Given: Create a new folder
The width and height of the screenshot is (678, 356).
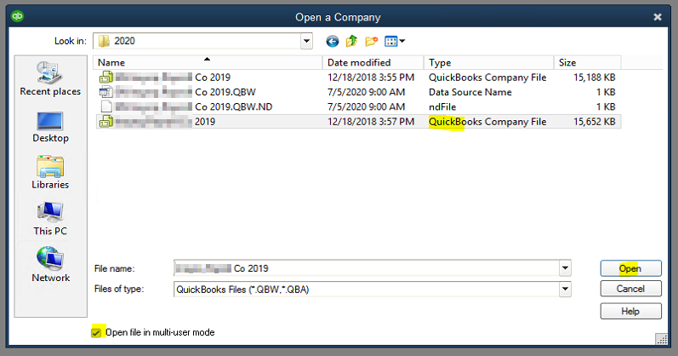Looking at the screenshot, I should 372,42.
